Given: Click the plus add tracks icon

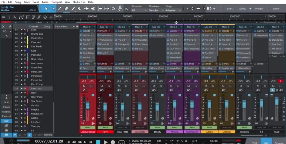Looking at the screenshot, I should click(x=51, y=17).
